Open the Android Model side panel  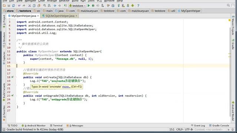click(x=233, y=111)
